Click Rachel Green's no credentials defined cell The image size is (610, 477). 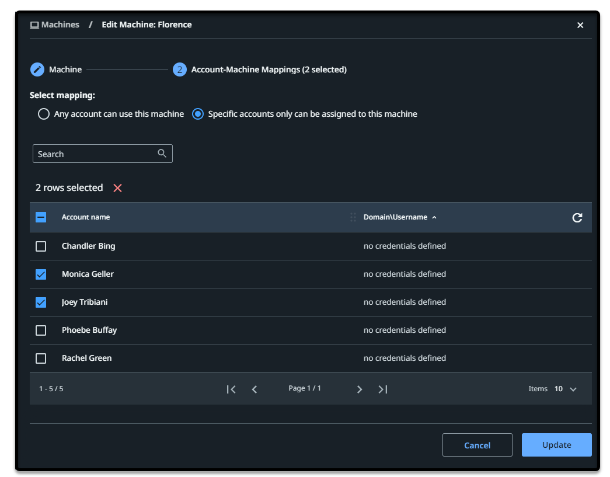tap(405, 358)
